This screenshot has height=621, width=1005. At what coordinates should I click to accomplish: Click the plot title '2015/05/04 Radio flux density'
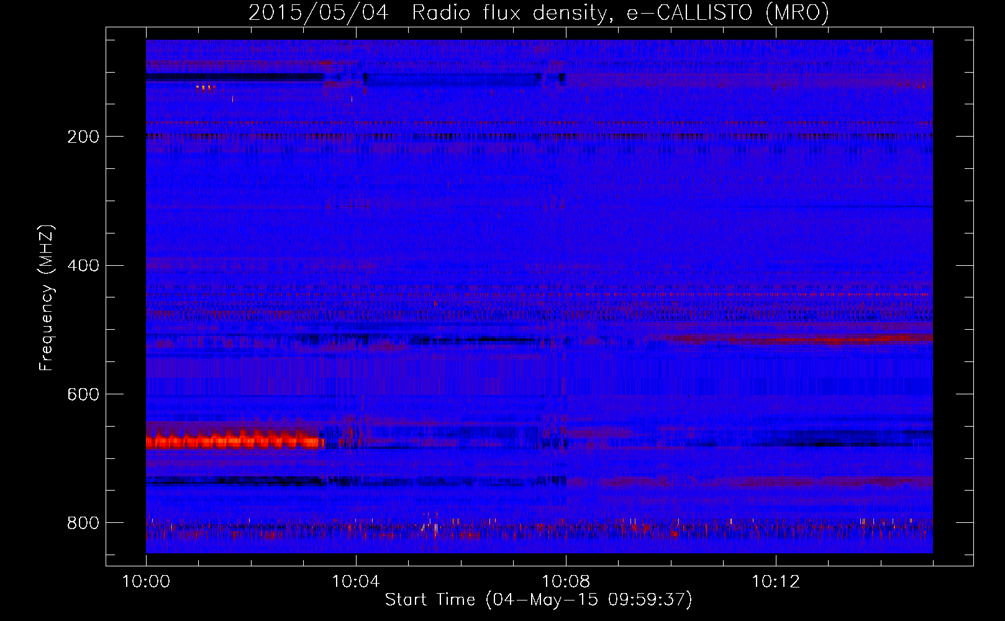(x=539, y=12)
